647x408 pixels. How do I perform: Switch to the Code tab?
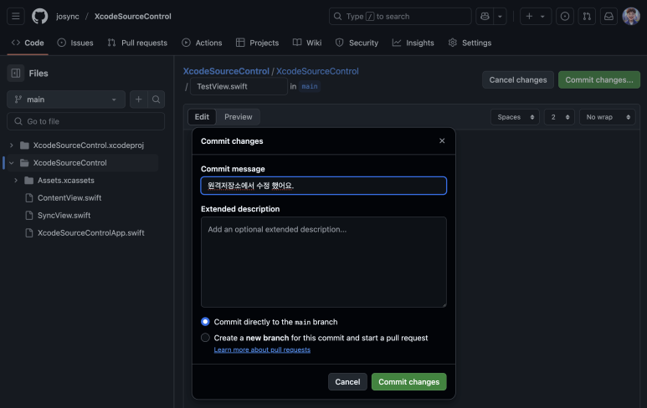click(x=28, y=43)
